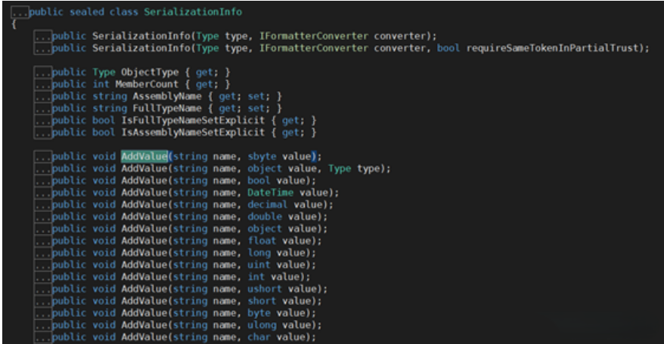Expand fold marker on AssemblyName property line
The width and height of the screenshot is (664, 344).
pyautogui.click(x=42, y=97)
